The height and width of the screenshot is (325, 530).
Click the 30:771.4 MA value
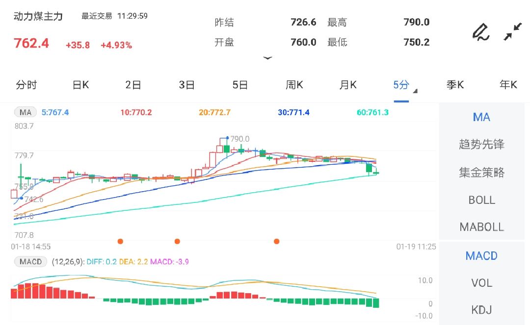[293, 112]
